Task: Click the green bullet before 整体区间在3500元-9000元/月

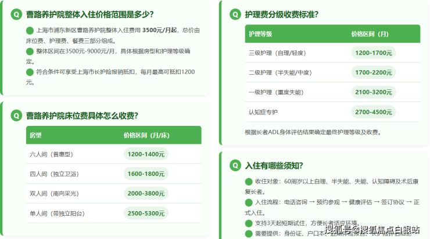Action: pos(30,52)
